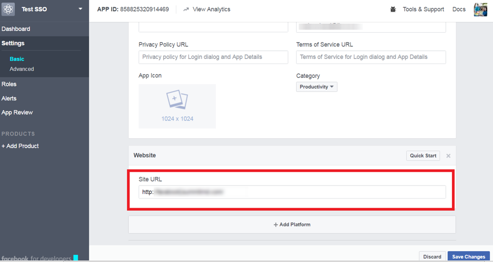Open the Roles section

click(9, 84)
